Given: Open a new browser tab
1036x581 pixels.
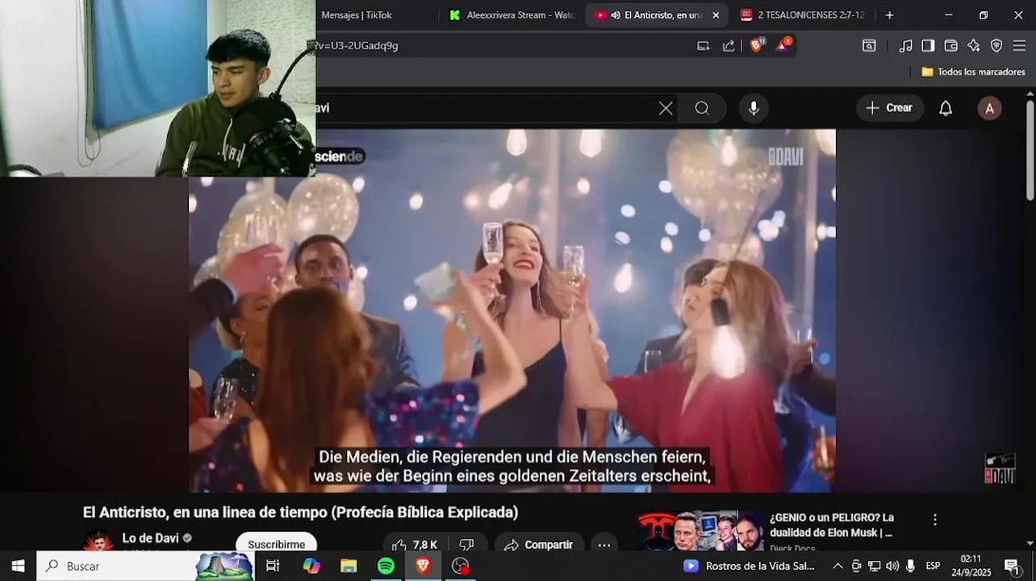Looking at the screenshot, I should tap(889, 15).
